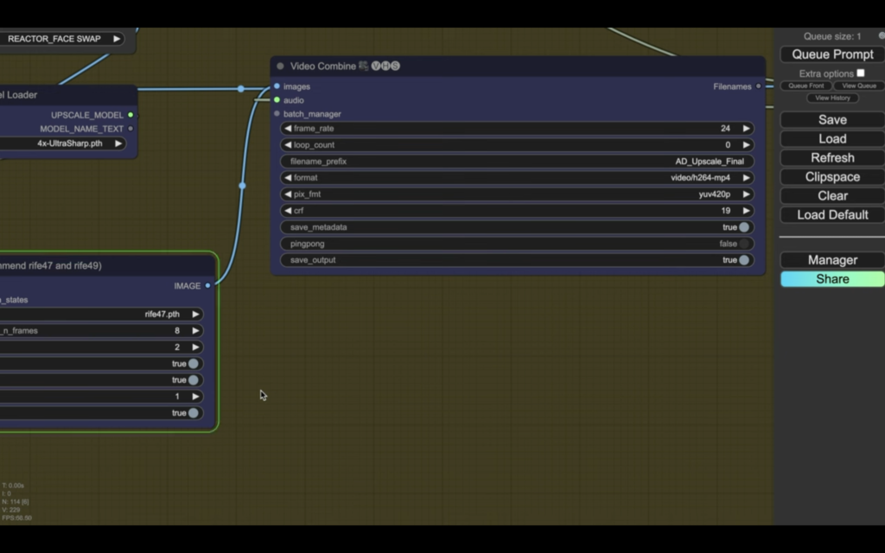Click the UPSCALE_MODEL output socket
Screen dimensions: 885x553
coord(131,115)
